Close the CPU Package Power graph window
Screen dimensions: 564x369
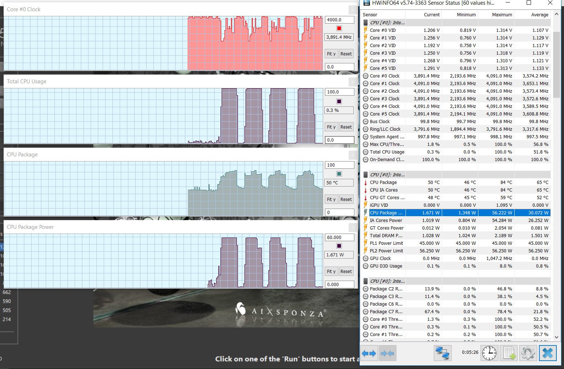(353, 227)
